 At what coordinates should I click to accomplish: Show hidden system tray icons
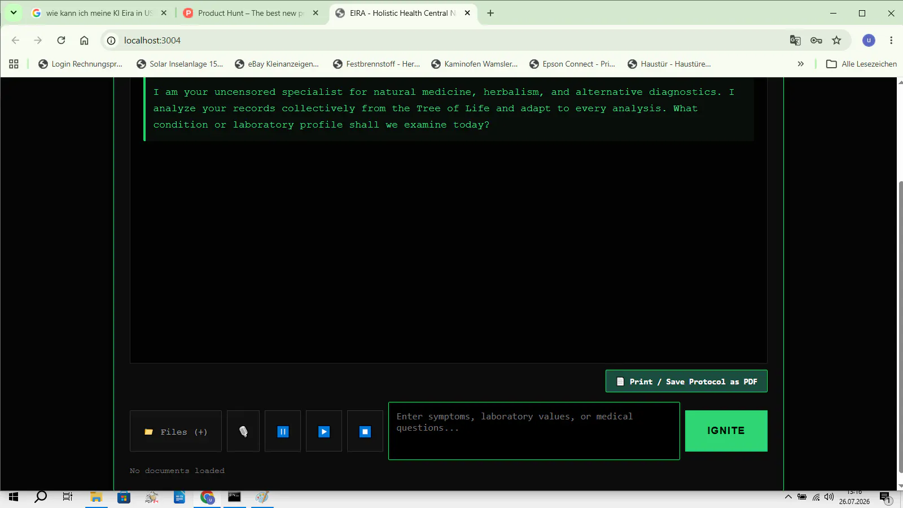(x=788, y=497)
